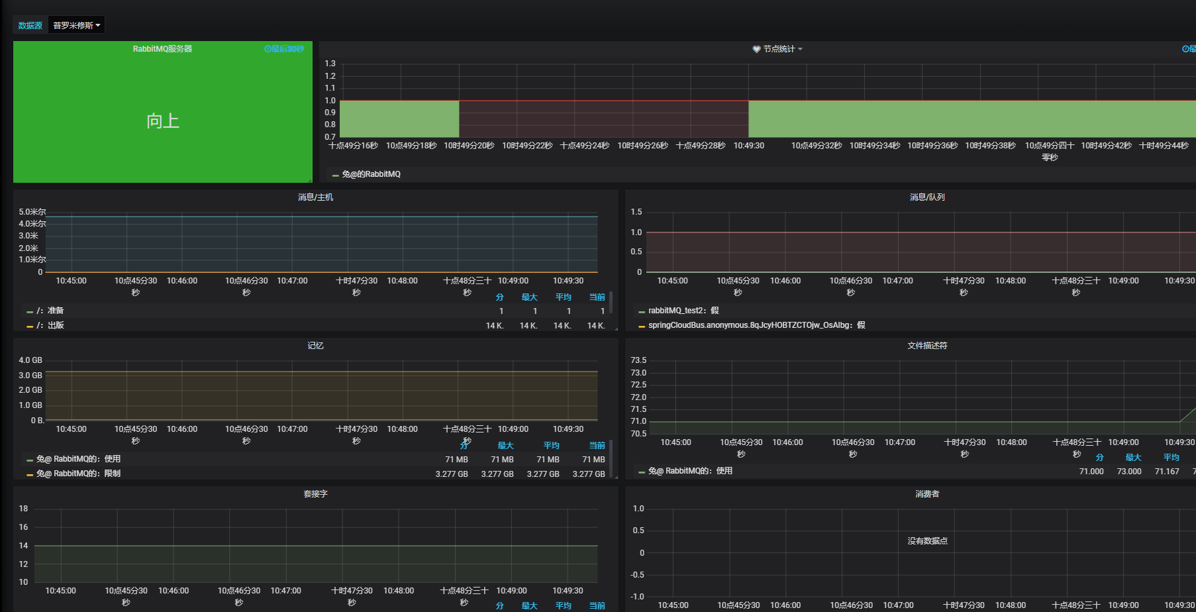Click the clock icon on the top-right panel header

coord(1185,48)
